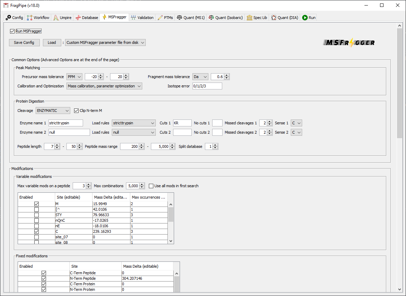This screenshot has height=296, width=406.
Task: Click the No cuts 1 field
Action: point(217,123)
